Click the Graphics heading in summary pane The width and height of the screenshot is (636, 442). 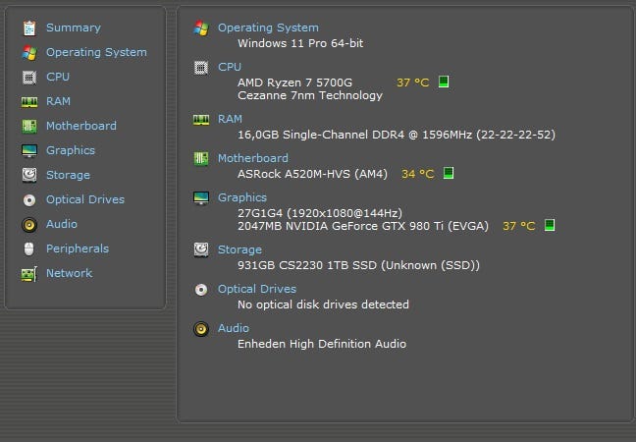(241, 197)
